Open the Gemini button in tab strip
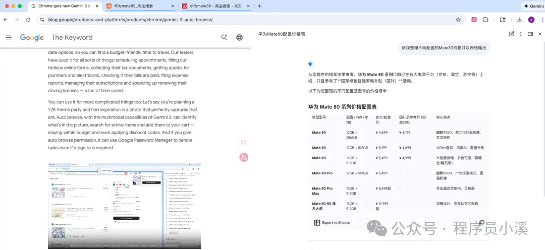Image resolution: width=545 pixels, height=250 pixels. pyautogui.click(x=533, y=6)
